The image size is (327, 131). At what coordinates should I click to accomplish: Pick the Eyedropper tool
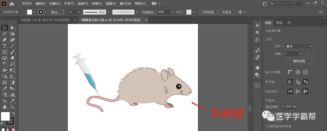coord(5,89)
